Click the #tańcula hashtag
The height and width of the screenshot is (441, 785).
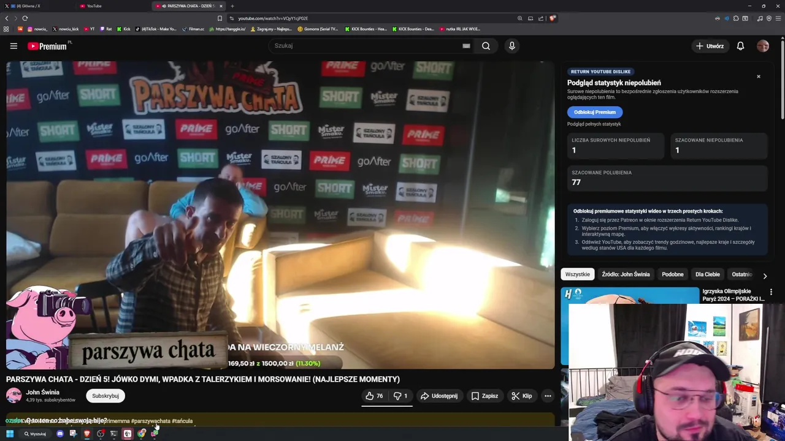(x=182, y=421)
